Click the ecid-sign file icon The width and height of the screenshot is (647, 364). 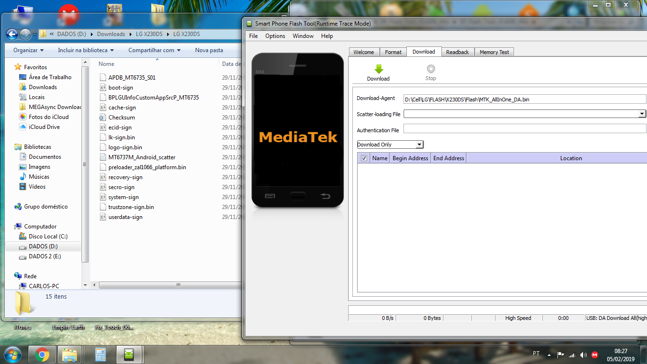tap(103, 127)
